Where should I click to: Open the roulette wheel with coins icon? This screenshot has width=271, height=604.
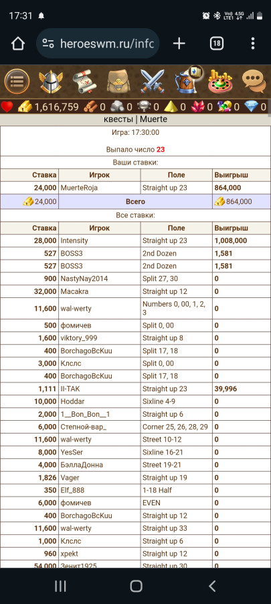[x=220, y=82]
